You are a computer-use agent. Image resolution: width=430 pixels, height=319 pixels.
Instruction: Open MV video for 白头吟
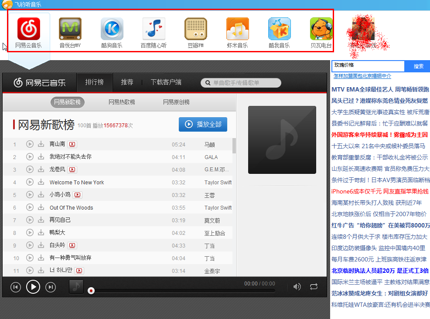pos(72,245)
